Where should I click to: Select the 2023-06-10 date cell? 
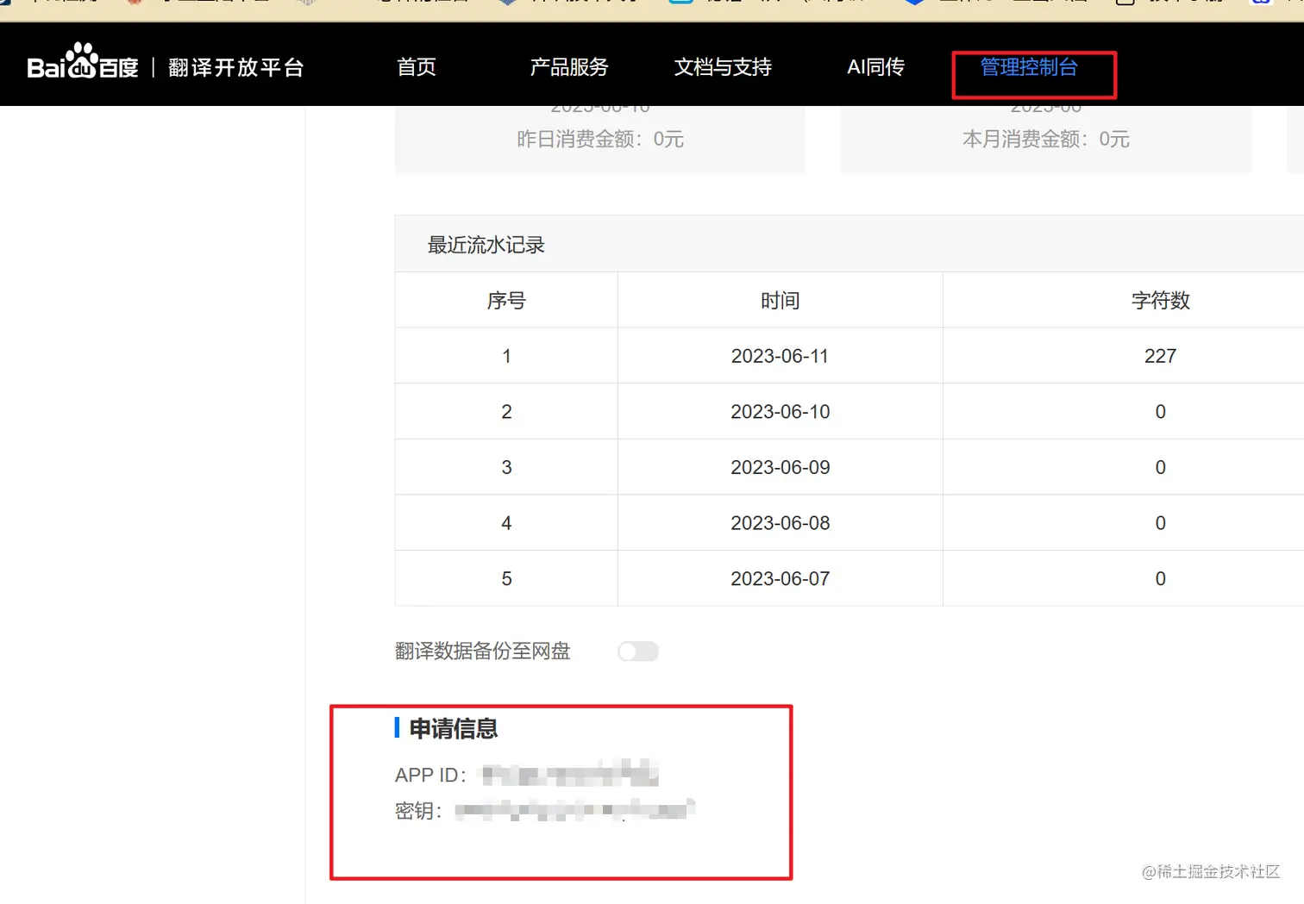[781, 412]
